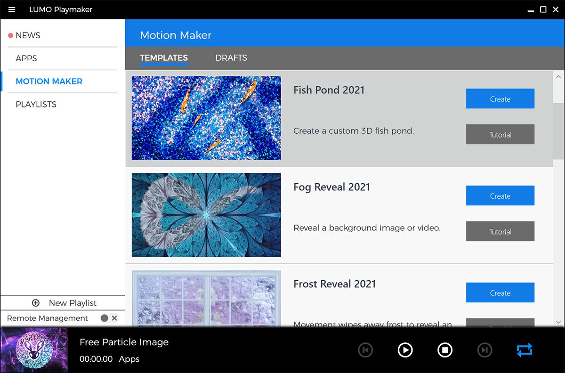Open Playlists in the sidebar
Viewport: 565px width, 373px height.
coord(36,105)
